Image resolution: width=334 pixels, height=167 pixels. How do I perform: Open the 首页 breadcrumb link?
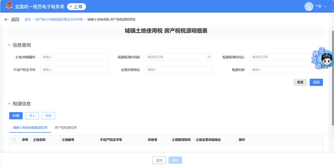coord(28,19)
